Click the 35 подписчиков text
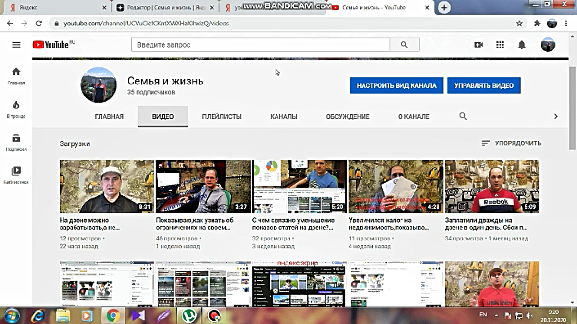This screenshot has height=324, width=577. click(151, 92)
